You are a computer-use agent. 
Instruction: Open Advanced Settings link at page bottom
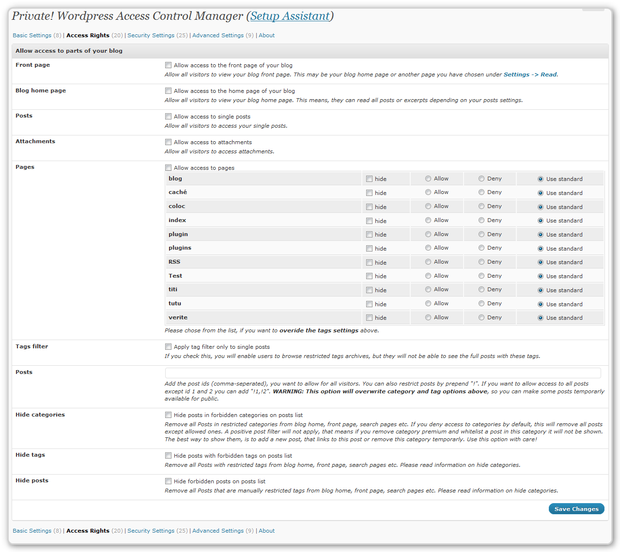(218, 531)
